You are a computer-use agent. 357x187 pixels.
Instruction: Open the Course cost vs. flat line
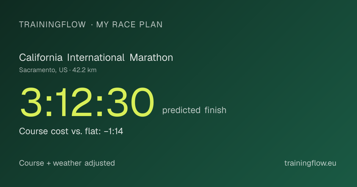[71, 131]
